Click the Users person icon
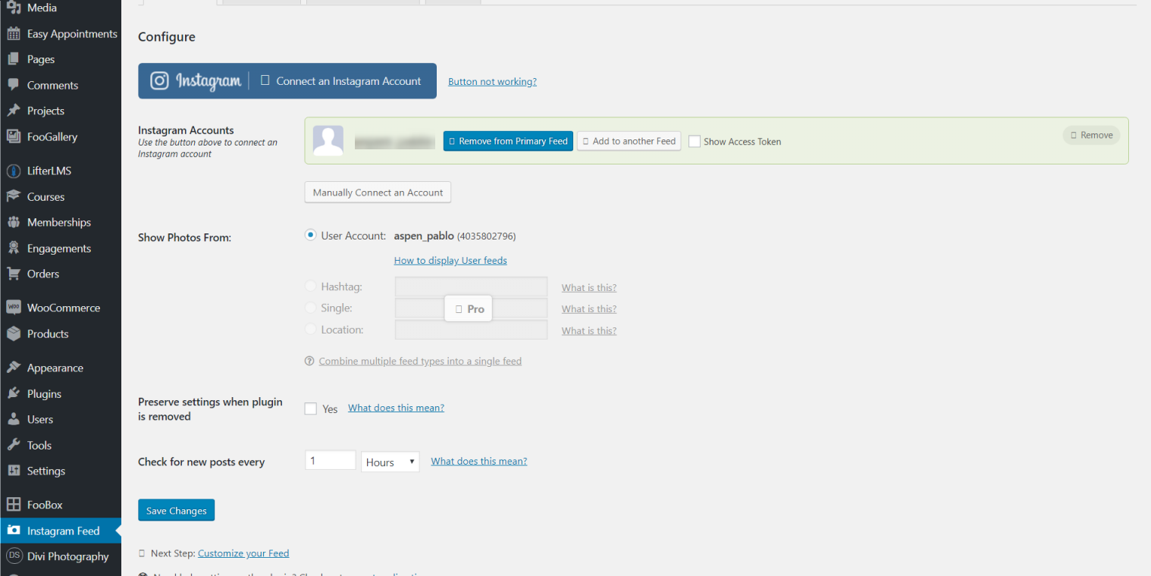Image resolution: width=1151 pixels, height=576 pixels. pos(14,419)
